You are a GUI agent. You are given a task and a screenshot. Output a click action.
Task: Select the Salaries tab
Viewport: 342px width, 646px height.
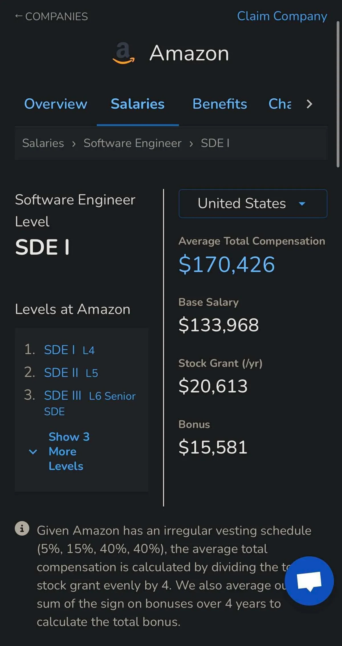[137, 104]
